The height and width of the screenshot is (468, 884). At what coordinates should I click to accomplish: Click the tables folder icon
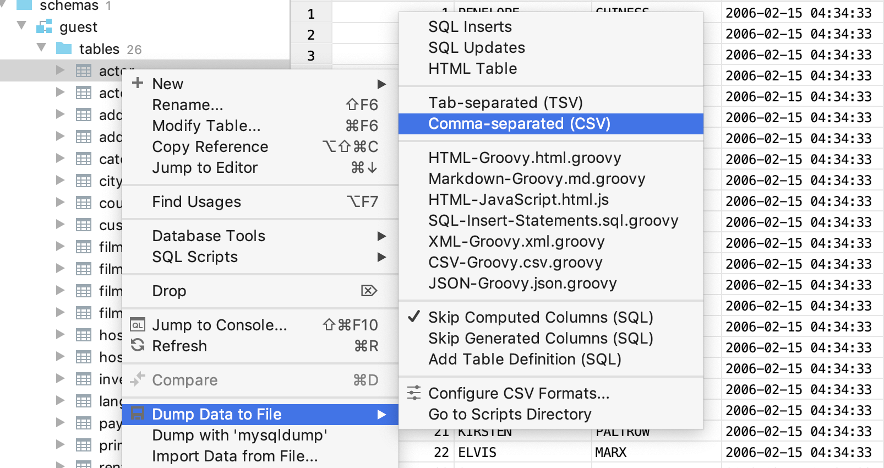point(64,48)
